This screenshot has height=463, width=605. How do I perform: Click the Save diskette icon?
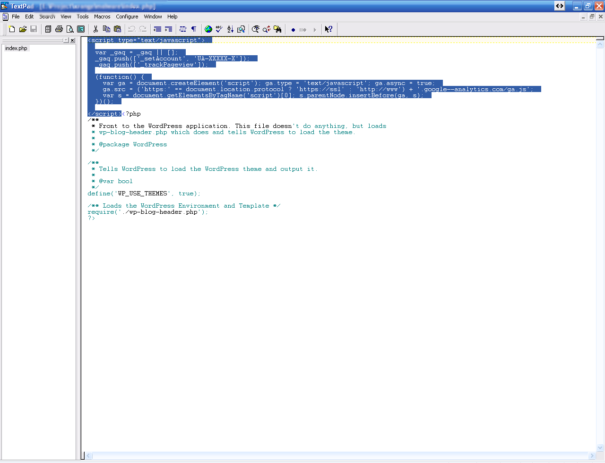(34, 29)
